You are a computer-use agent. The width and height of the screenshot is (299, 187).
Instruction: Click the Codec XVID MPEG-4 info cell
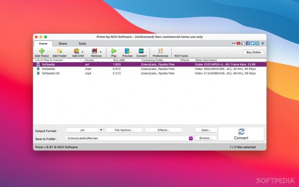coord(225,64)
